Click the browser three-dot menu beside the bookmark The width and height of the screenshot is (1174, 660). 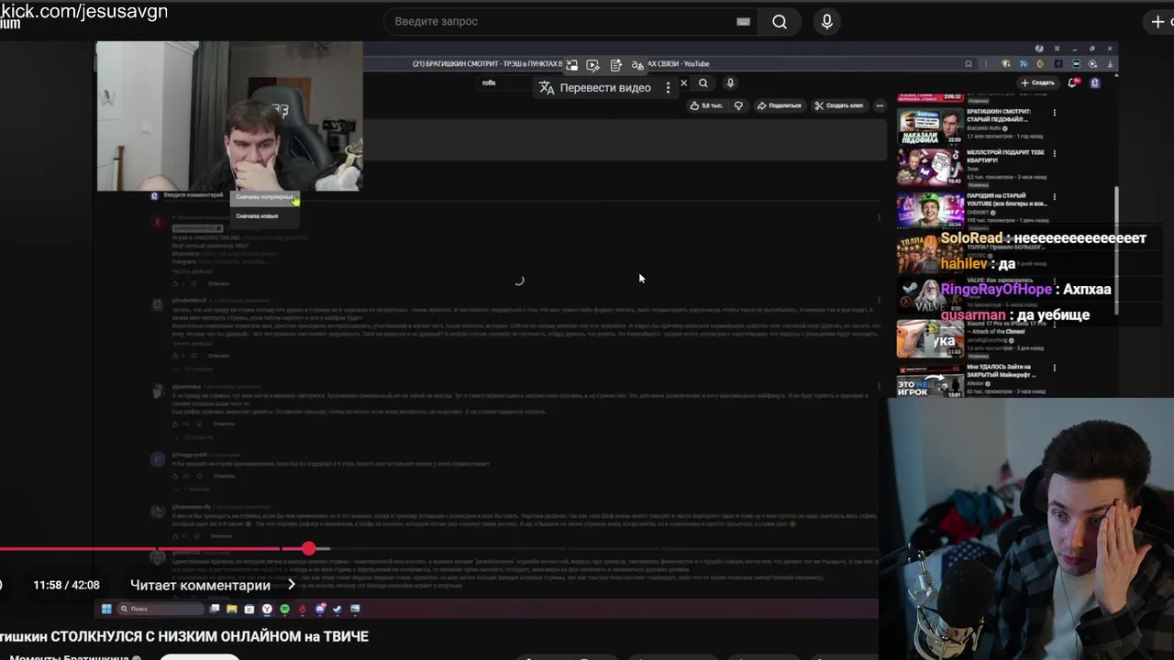[987, 64]
